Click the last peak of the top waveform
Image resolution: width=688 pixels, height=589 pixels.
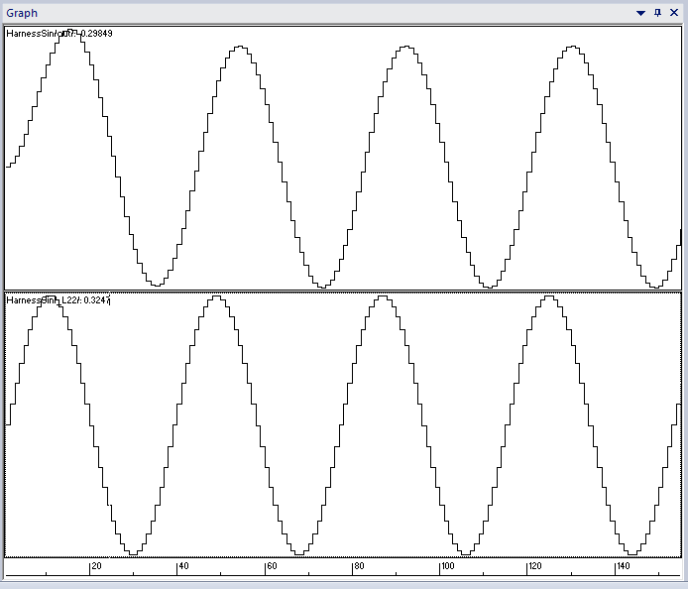pos(571,47)
